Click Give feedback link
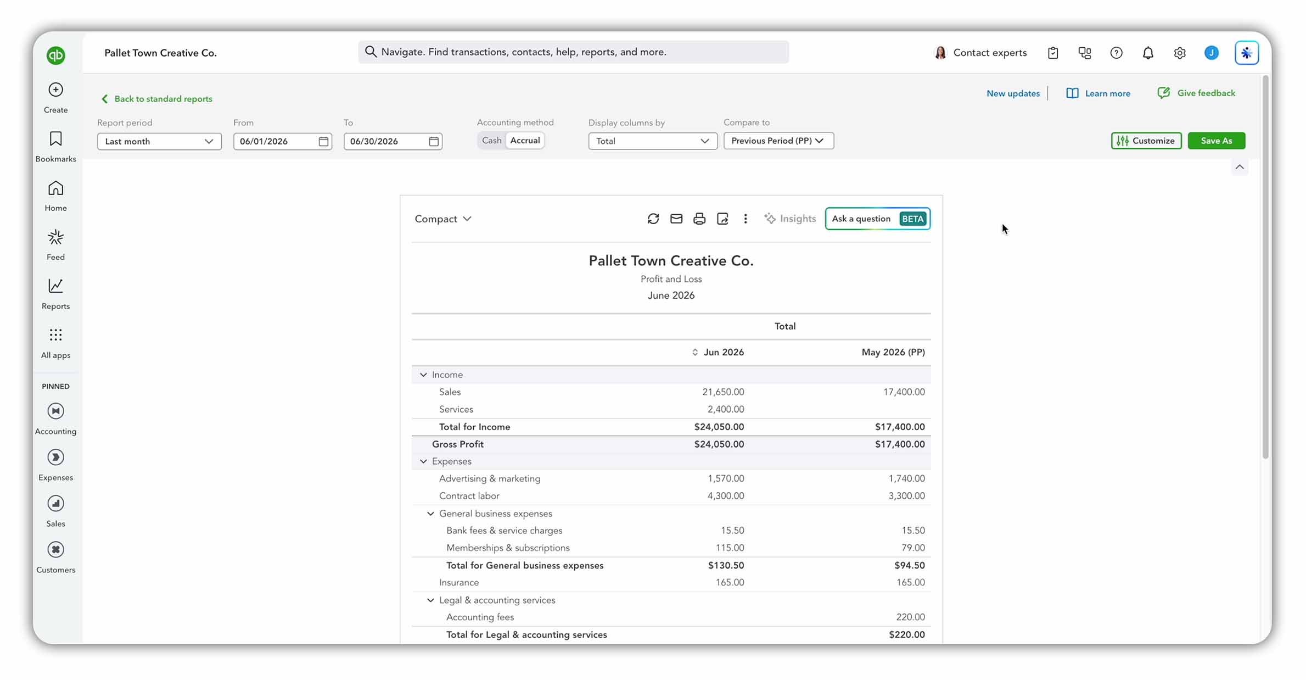This screenshot has height=680, width=1306. pyautogui.click(x=1196, y=93)
